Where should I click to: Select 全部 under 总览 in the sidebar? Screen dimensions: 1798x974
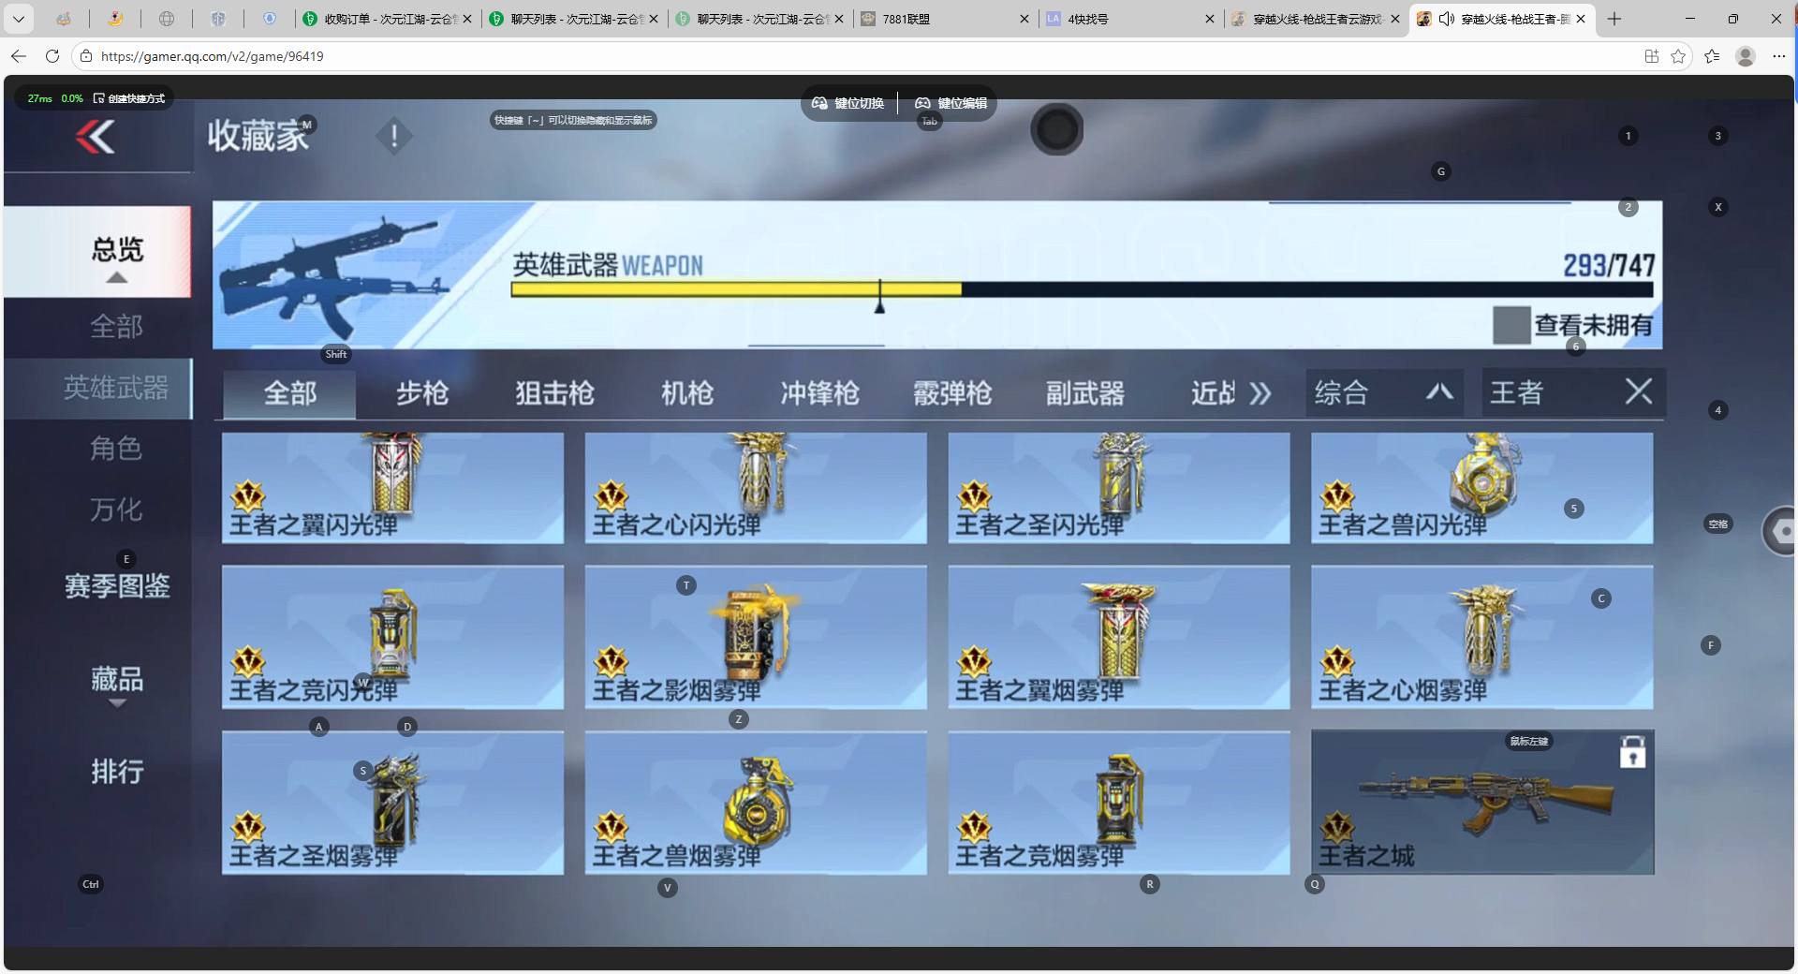pyautogui.click(x=116, y=327)
